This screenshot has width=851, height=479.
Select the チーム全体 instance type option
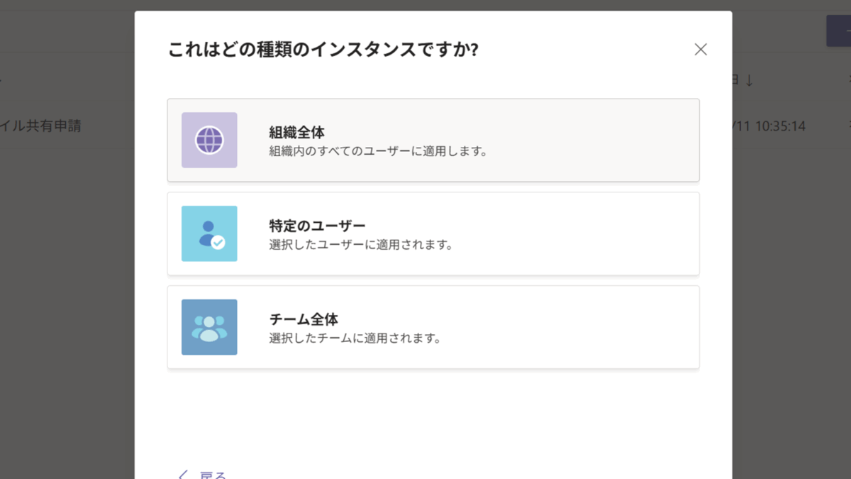433,327
